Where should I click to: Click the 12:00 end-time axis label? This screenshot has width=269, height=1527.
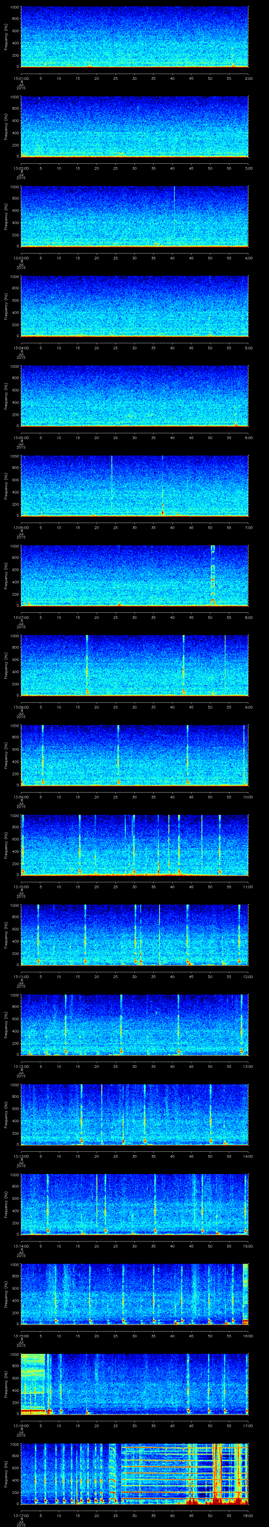click(x=248, y=976)
